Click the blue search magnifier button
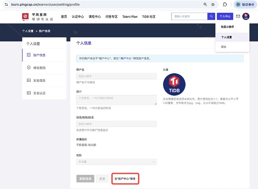Screen dimensions: 258x189 211,16
